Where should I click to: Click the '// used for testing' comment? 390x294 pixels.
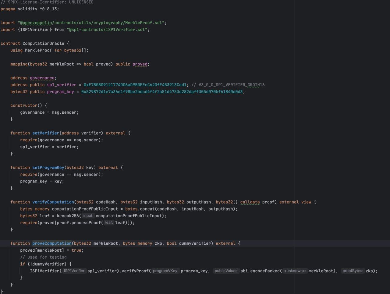coord(43,257)
